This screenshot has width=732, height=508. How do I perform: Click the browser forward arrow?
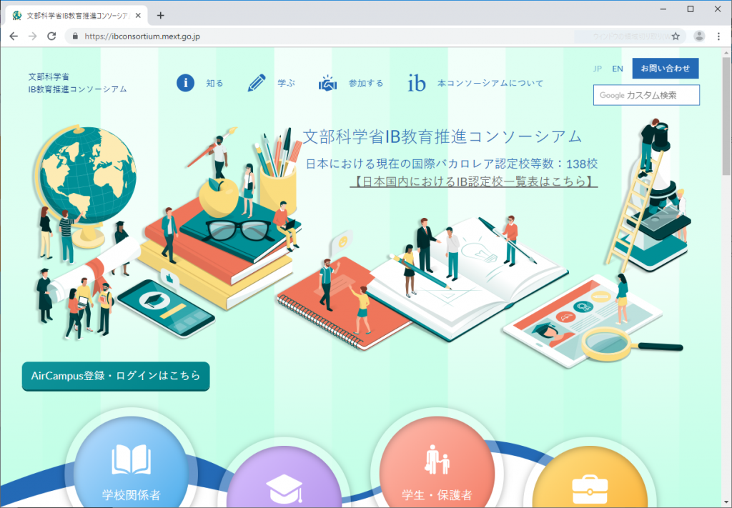pos(32,36)
